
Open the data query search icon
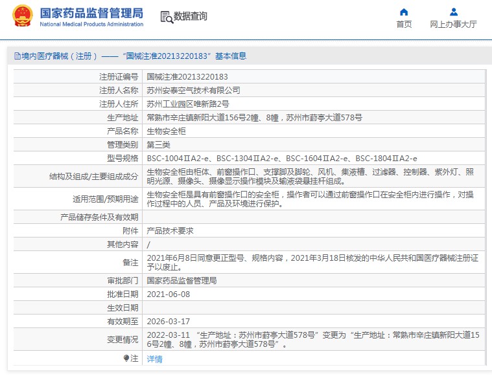(x=167, y=17)
